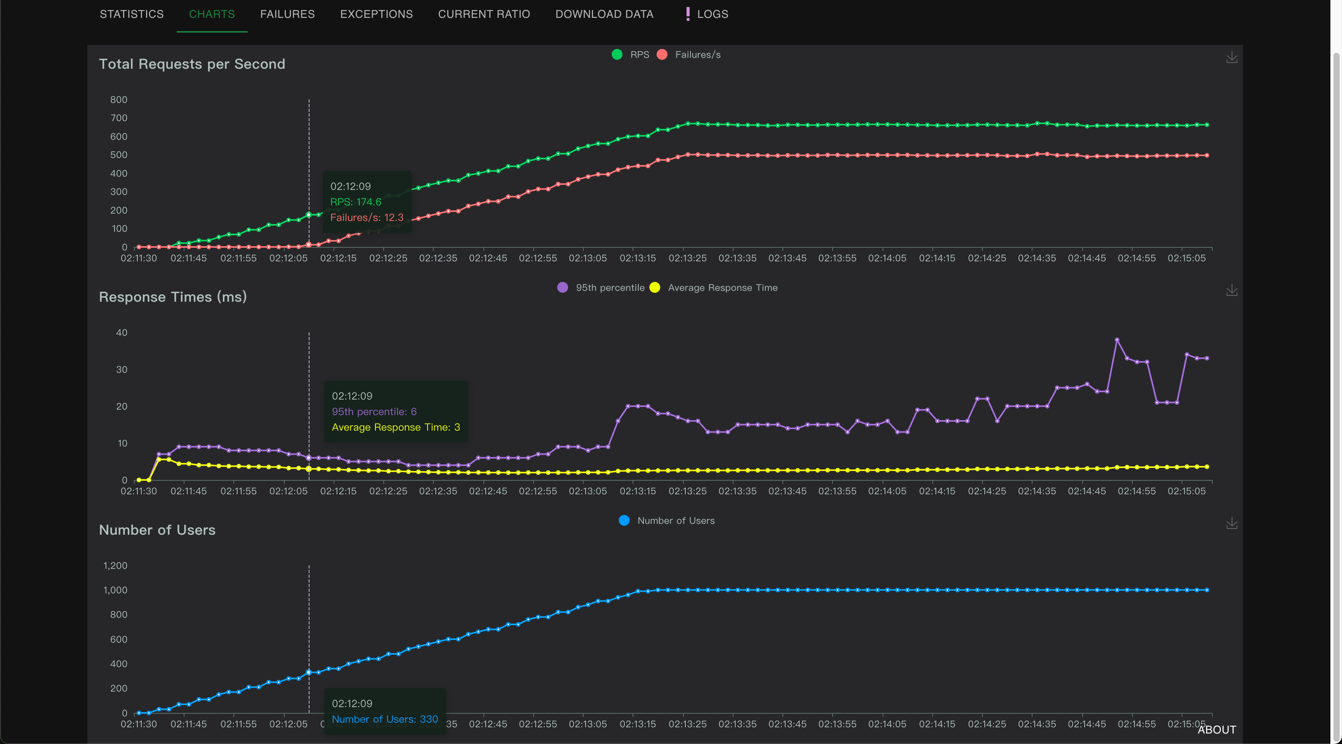The width and height of the screenshot is (1342, 744).
Task: Click the RPS: 174.6 tooltip value
Action: [356, 202]
